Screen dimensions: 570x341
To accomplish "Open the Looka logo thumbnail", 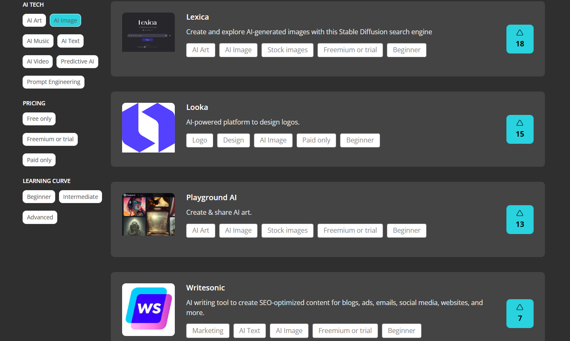I will (x=148, y=127).
